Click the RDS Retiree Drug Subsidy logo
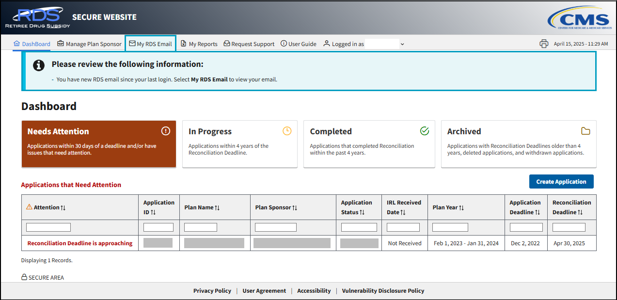This screenshot has height=300, width=617. click(x=37, y=17)
